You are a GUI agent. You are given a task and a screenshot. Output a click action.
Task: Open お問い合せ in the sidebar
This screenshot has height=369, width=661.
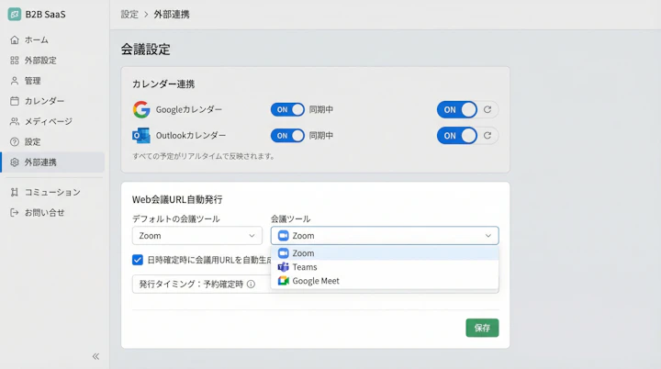coord(52,213)
